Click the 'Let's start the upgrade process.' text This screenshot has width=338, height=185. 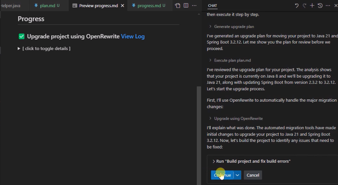[236, 89]
